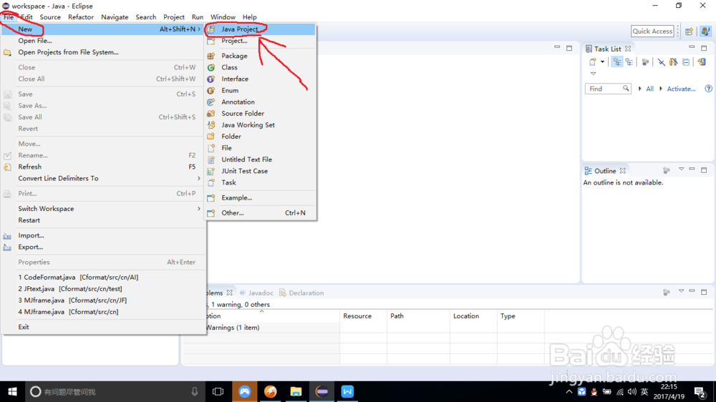Screen dimensions: 716x402
Task: Open recent file 4 MJframe.java in src/cn
Action: pos(102,312)
